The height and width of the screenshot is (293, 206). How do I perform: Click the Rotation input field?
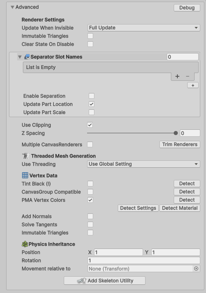(144, 260)
